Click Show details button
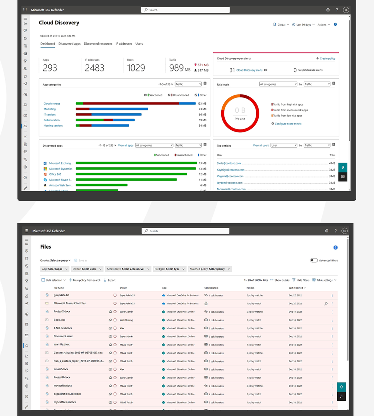The width and height of the screenshot is (374, 416). [280, 280]
